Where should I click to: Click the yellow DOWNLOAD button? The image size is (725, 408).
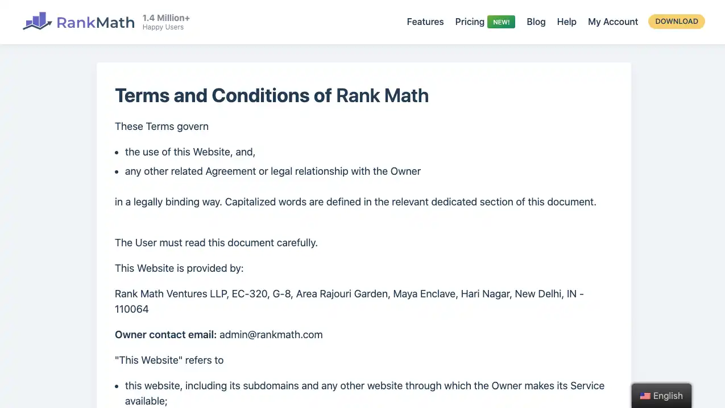(x=677, y=22)
